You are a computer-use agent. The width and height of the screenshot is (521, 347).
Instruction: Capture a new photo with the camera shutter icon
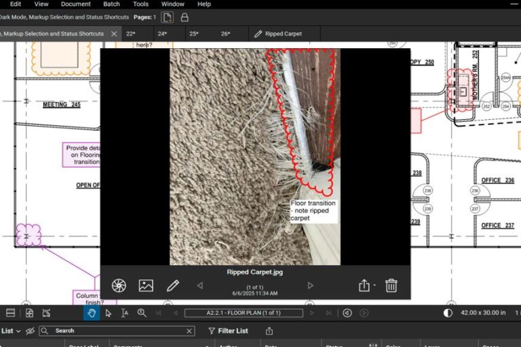[119, 285]
